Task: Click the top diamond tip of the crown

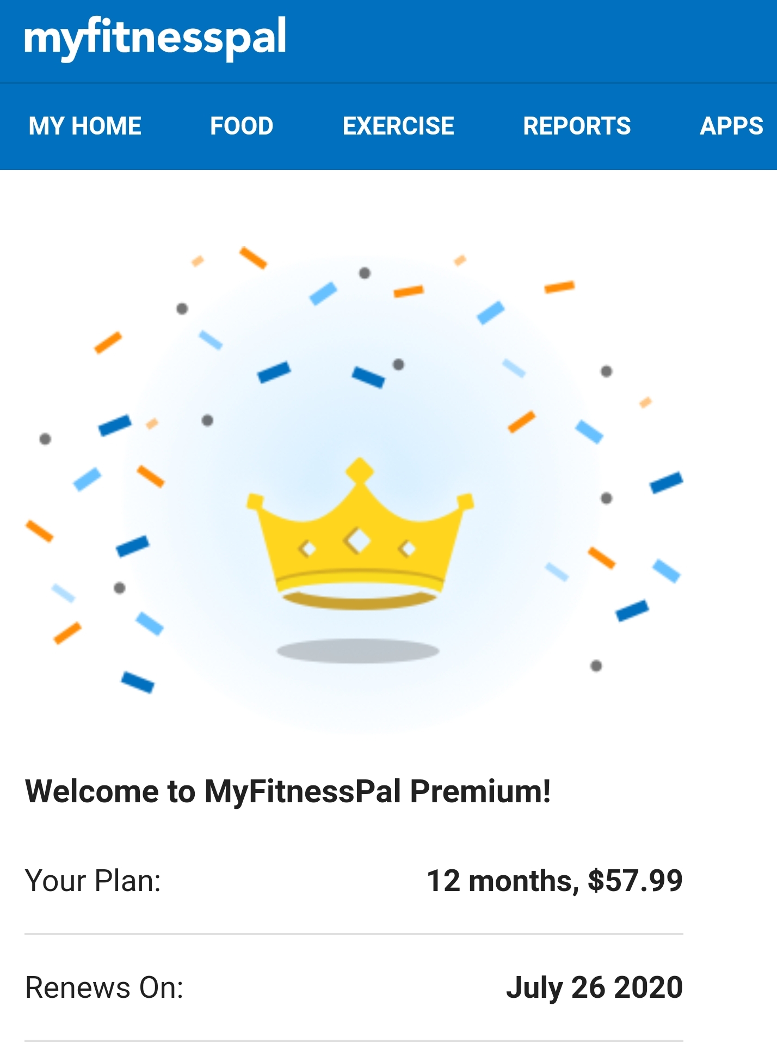Action: coord(360,470)
